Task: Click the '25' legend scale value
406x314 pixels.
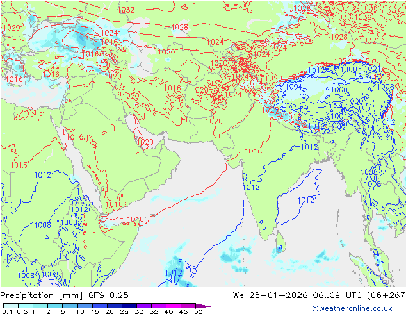Action: point(124,311)
